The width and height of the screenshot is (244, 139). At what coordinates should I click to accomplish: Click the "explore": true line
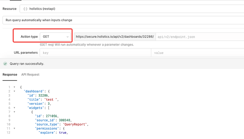click(53, 133)
